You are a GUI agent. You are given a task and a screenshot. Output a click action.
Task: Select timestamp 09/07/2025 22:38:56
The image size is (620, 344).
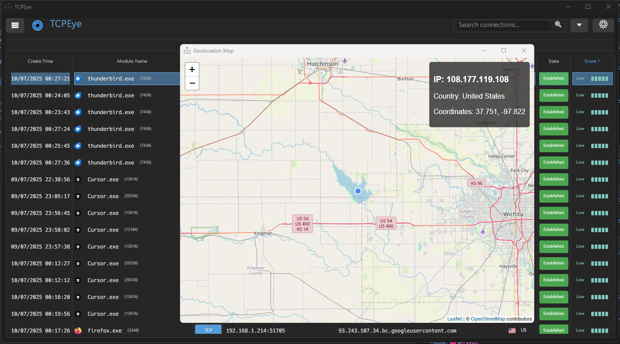click(40, 180)
